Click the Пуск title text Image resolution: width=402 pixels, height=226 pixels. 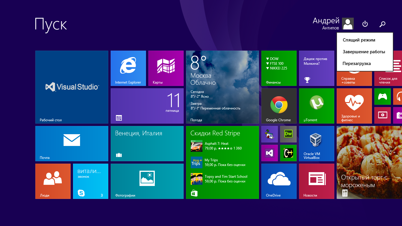coord(51,24)
